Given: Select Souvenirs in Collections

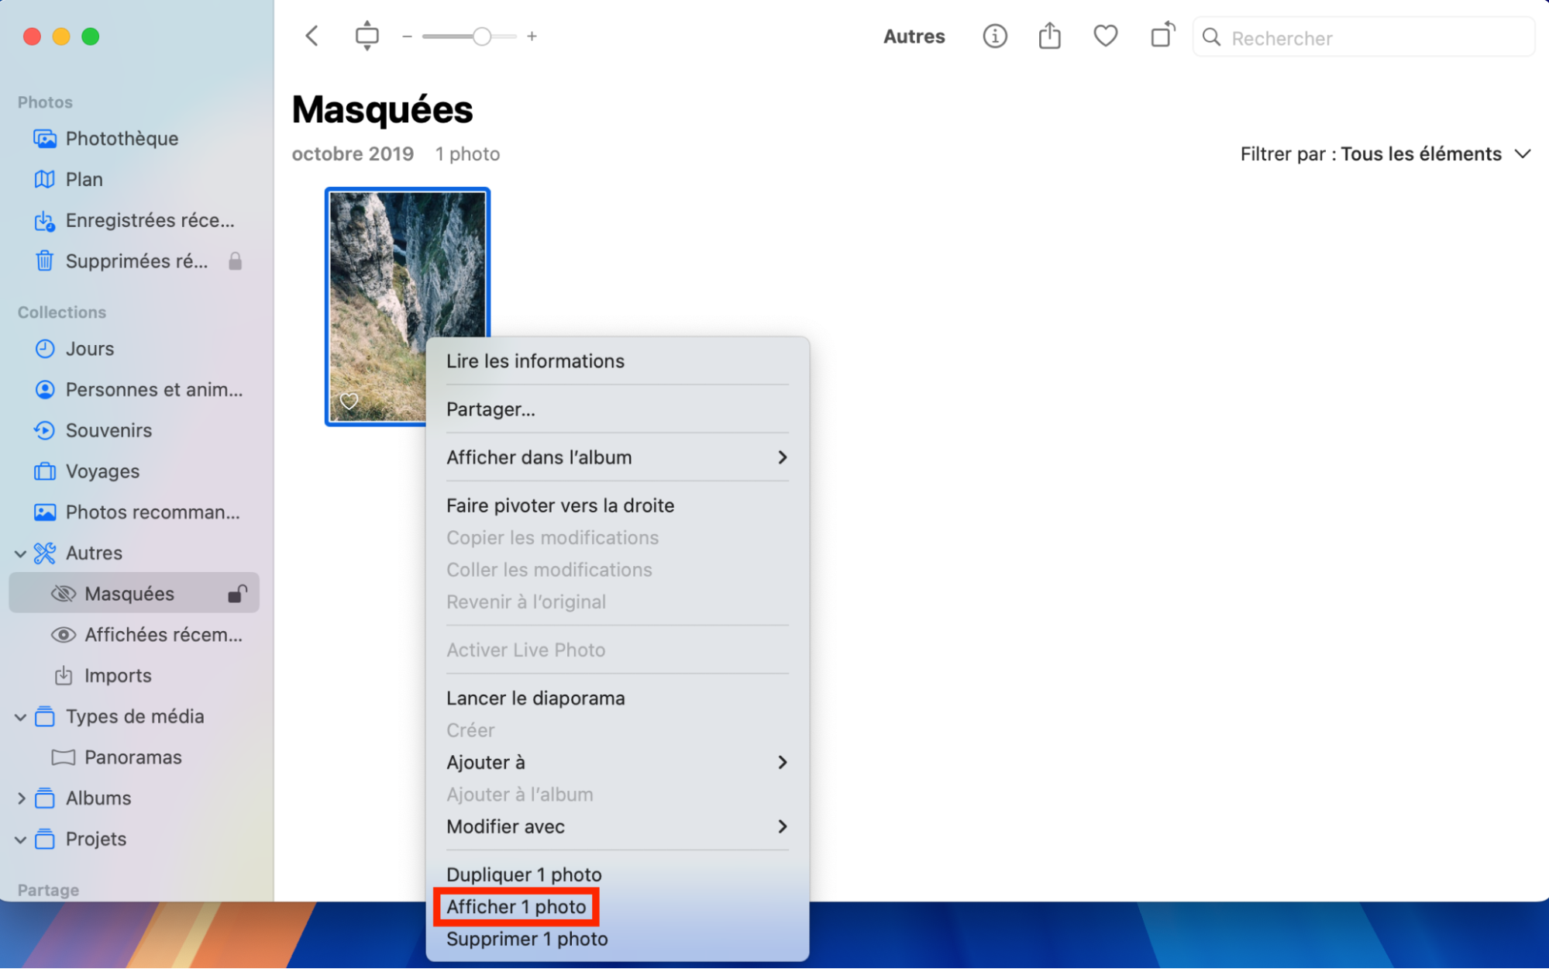Looking at the screenshot, I should coord(108,430).
